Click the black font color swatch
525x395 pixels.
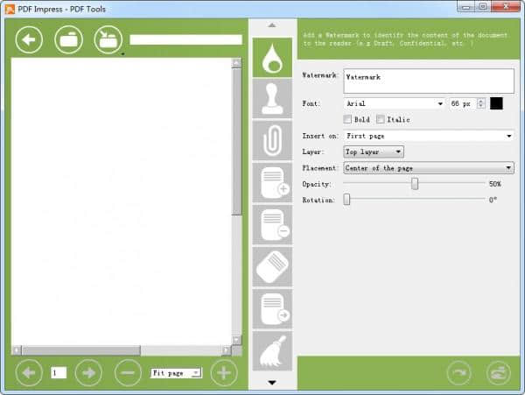496,103
